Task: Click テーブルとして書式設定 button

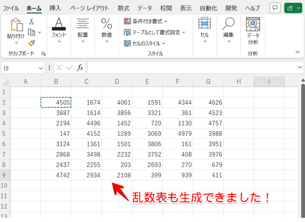Action: 154,32
